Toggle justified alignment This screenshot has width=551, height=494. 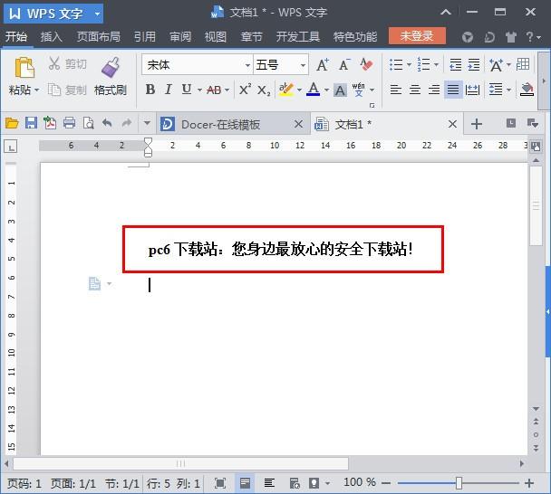coord(453,90)
